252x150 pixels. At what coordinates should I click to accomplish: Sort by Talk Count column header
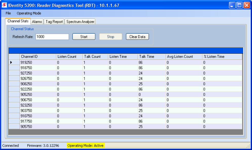pos(95,57)
